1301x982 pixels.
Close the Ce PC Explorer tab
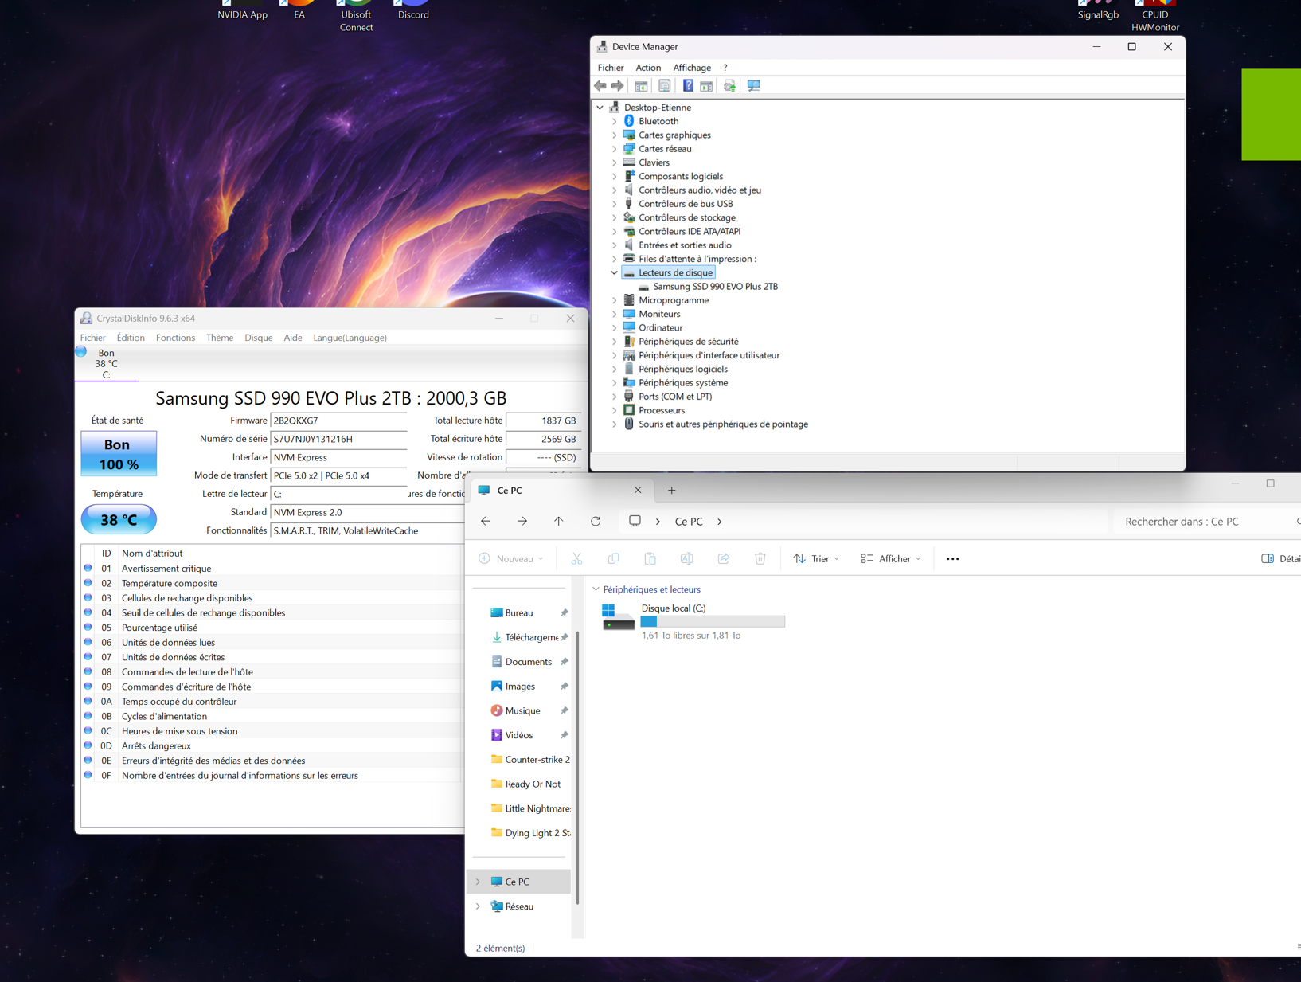(x=638, y=491)
